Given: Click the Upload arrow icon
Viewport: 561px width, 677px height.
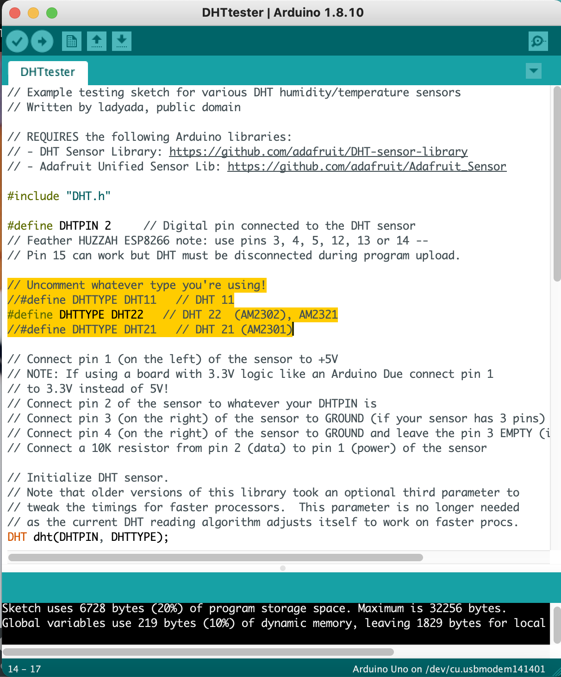Looking at the screenshot, I should pos(42,42).
